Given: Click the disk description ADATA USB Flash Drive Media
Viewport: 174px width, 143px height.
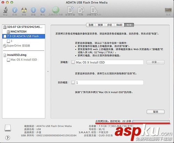Looking at the screenshot, I should (x=54, y=126).
